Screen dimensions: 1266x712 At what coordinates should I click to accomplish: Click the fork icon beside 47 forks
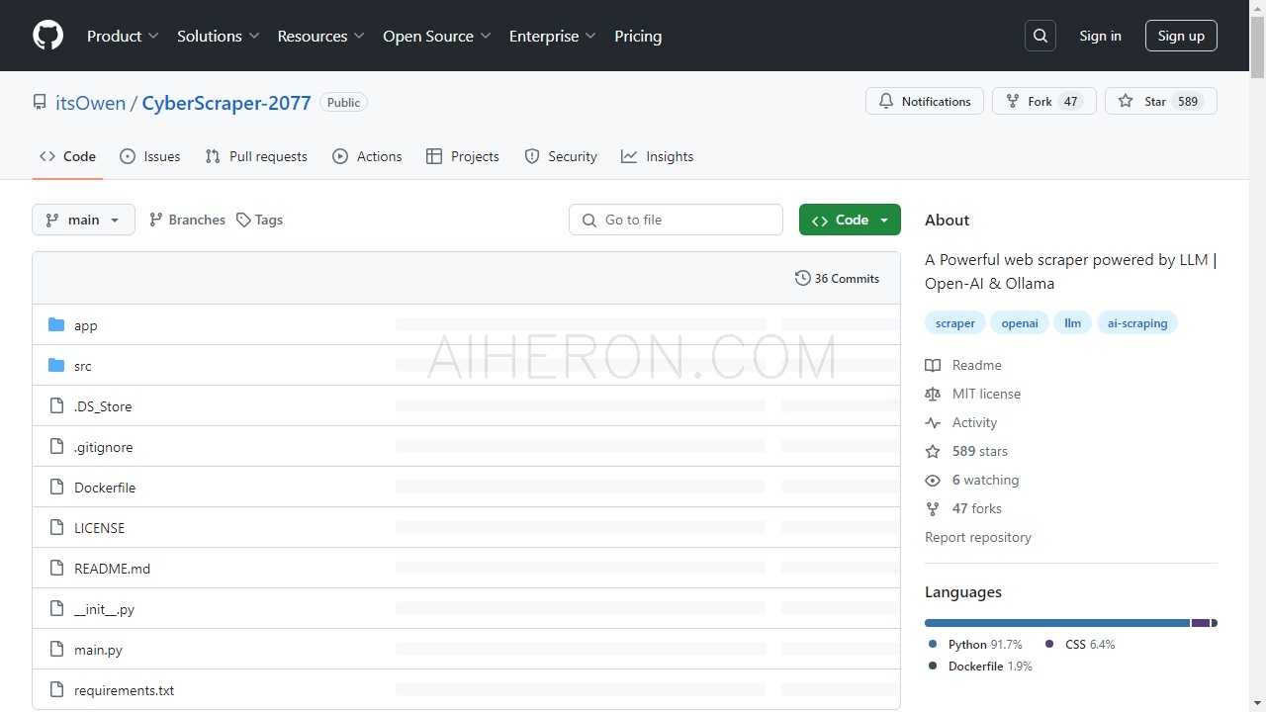(x=933, y=508)
